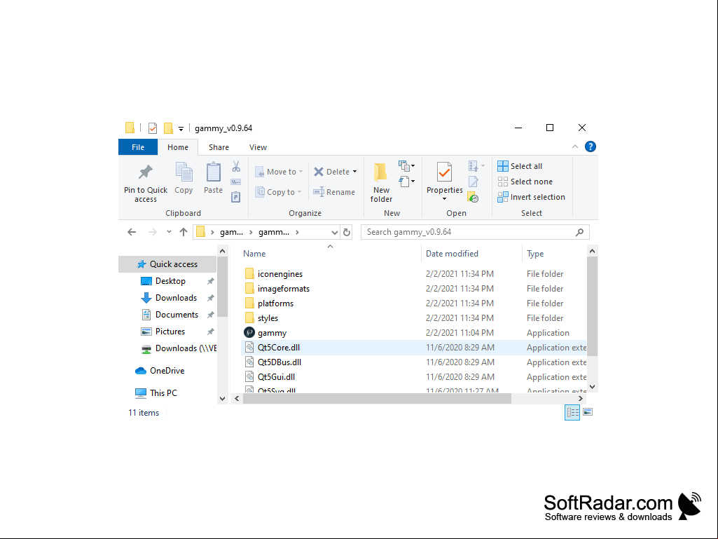Open the Copy to dropdown
Image resolution: width=718 pixels, height=539 pixels.
pyautogui.click(x=279, y=192)
